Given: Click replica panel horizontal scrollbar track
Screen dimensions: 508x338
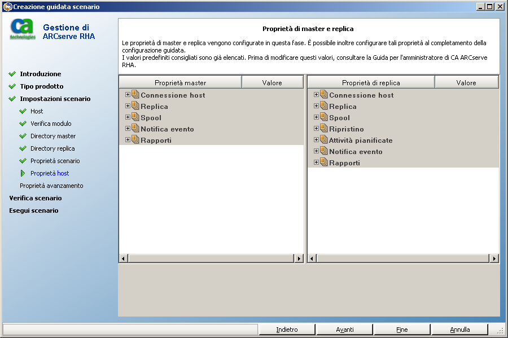Looking at the screenshot, I should (x=403, y=258).
